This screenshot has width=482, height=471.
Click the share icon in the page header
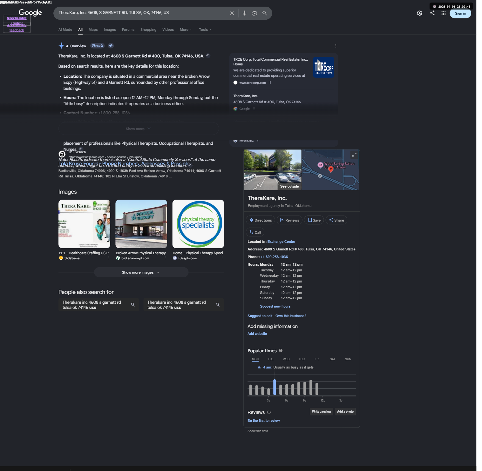(x=432, y=13)
